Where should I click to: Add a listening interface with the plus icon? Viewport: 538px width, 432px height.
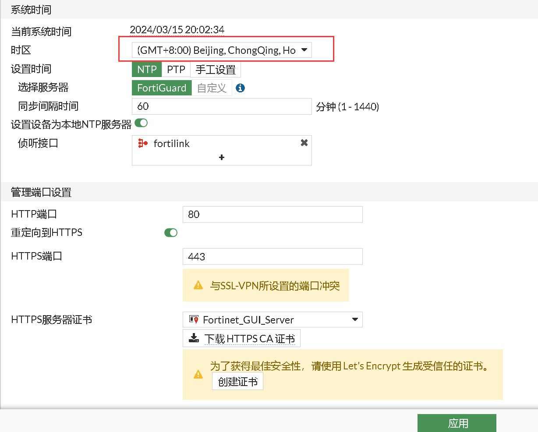coord(222,157)
